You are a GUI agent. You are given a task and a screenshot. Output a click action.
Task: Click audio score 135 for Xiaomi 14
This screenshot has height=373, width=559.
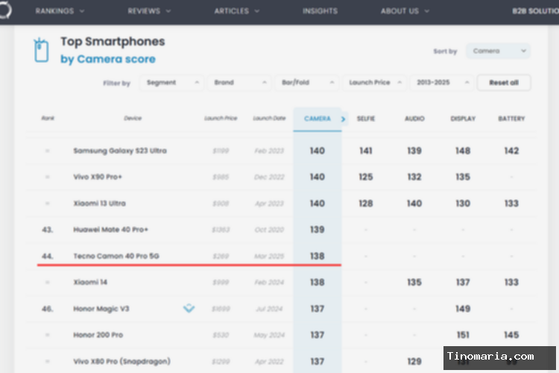pos(414,282)
